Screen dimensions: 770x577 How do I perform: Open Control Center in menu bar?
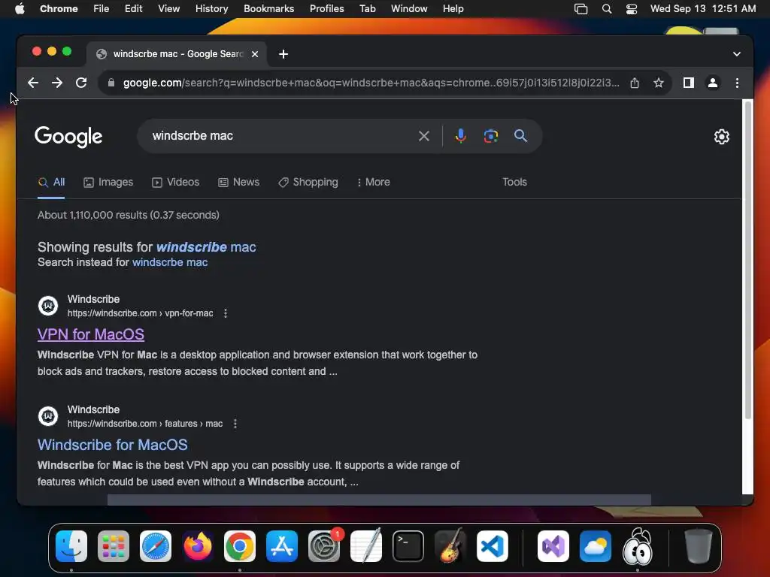[x=632, y=9]
